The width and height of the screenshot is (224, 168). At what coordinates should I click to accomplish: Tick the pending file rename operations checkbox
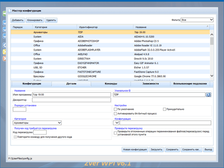pos(115,133)
